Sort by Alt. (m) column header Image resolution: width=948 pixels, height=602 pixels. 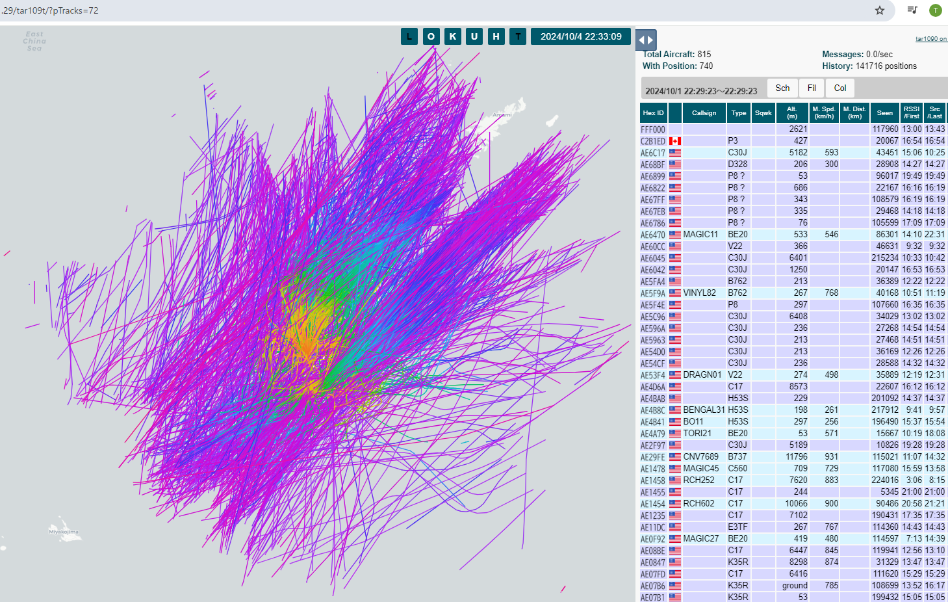click(x=791, y=113)
